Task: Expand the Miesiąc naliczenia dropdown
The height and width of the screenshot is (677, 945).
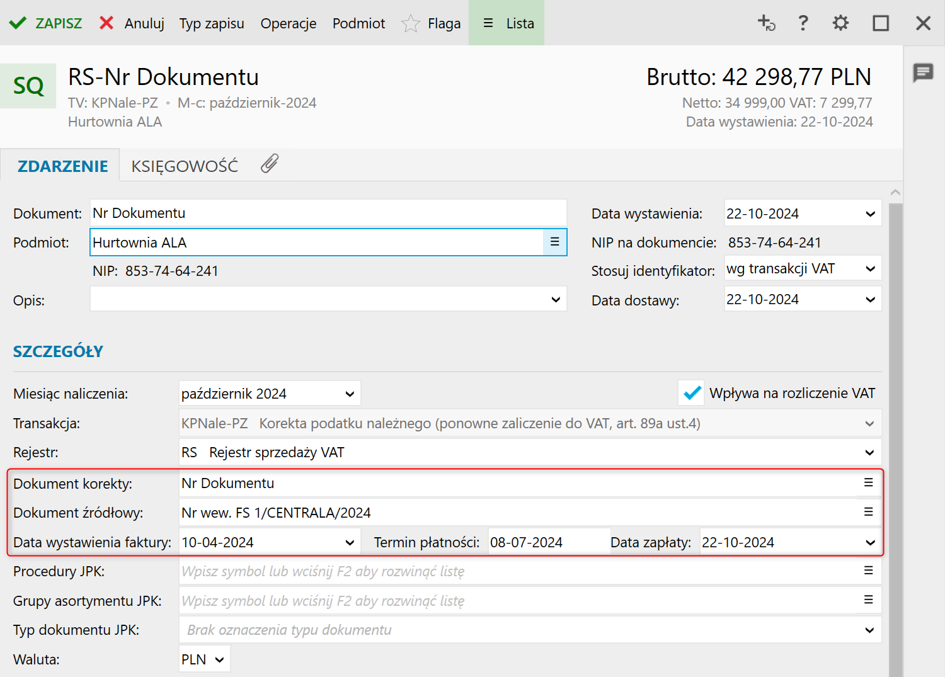Action: click(350, 394)
